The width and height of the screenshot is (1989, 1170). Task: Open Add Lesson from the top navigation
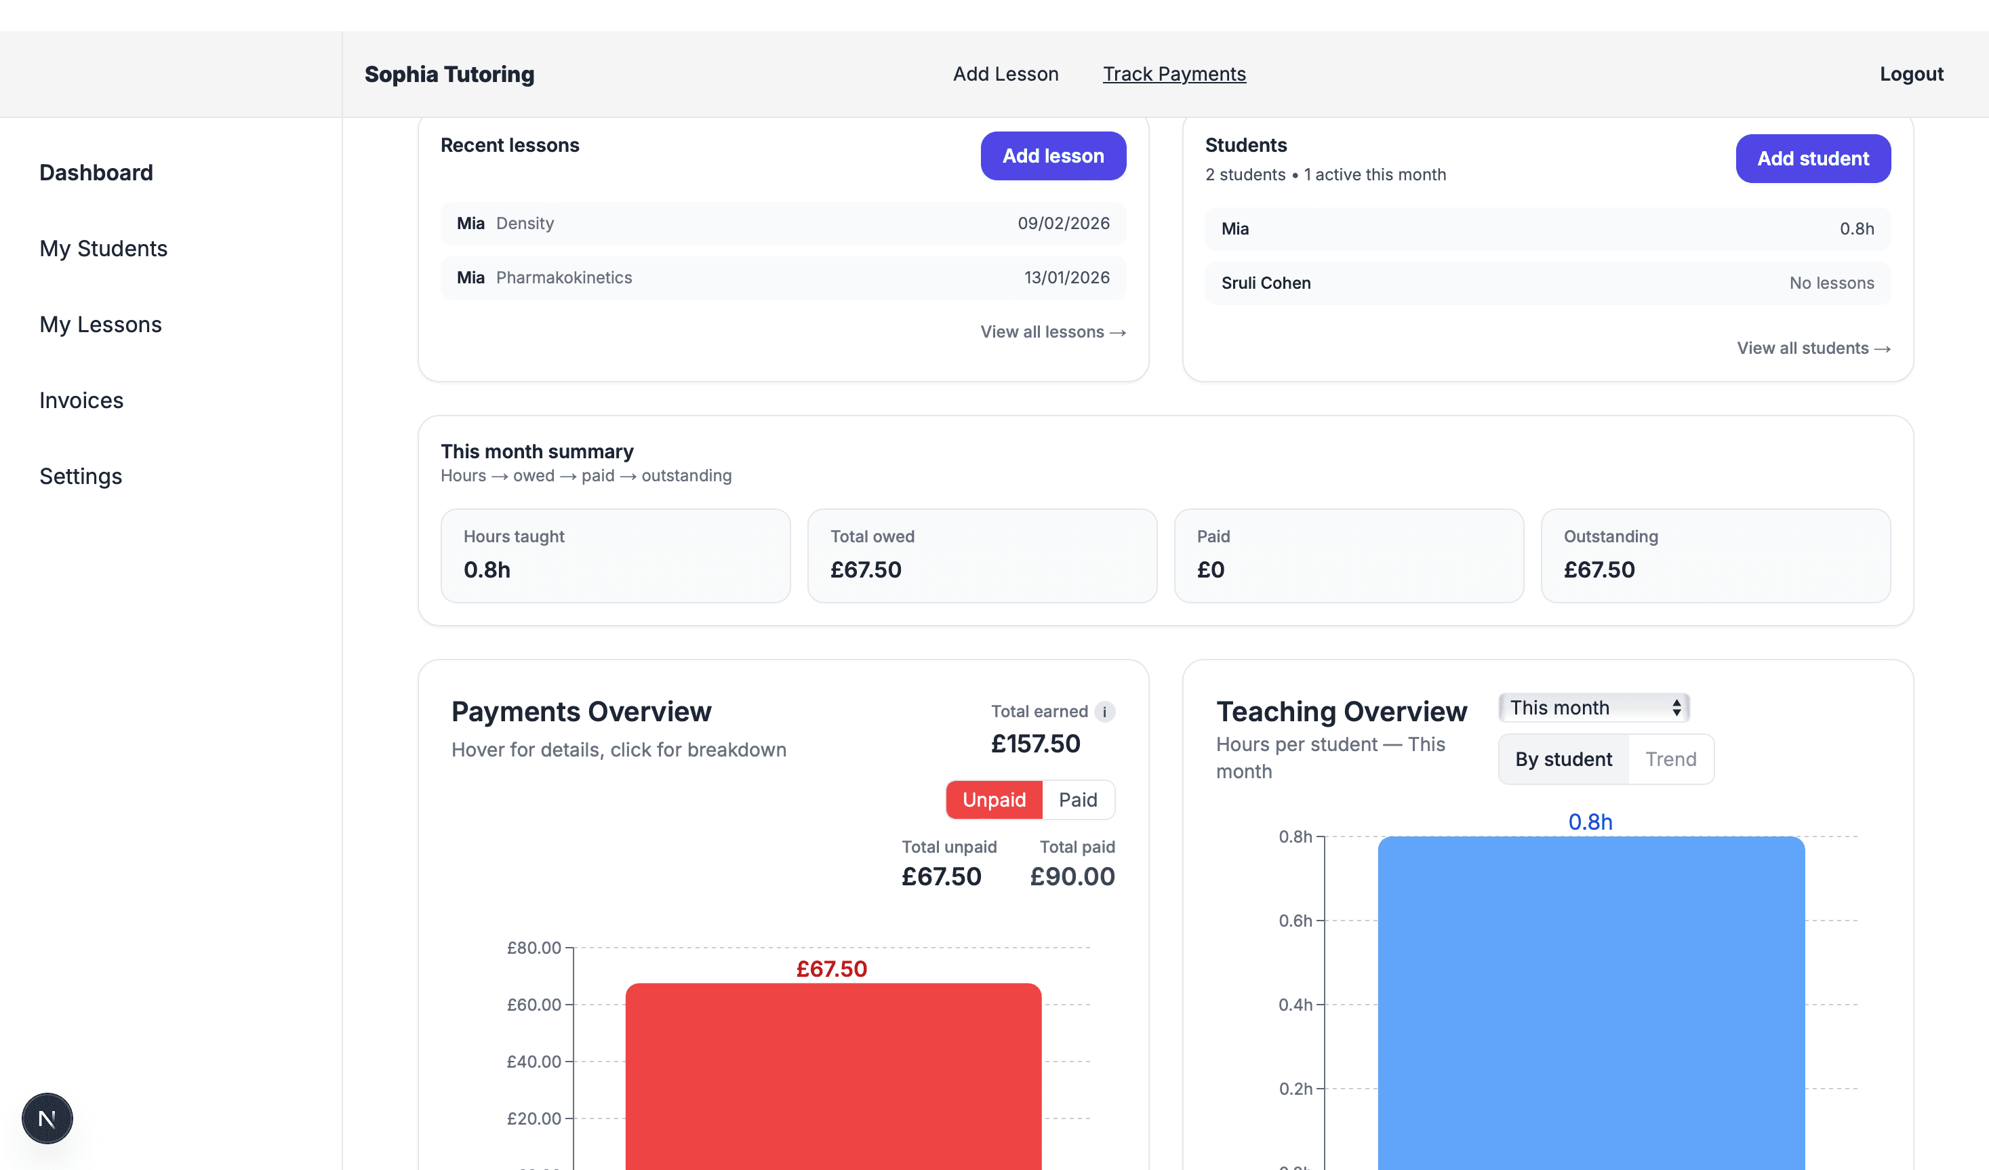(1005, 73)
